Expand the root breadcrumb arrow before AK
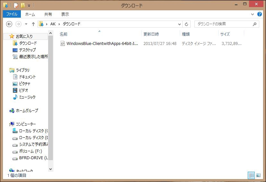 coord(47,24)
